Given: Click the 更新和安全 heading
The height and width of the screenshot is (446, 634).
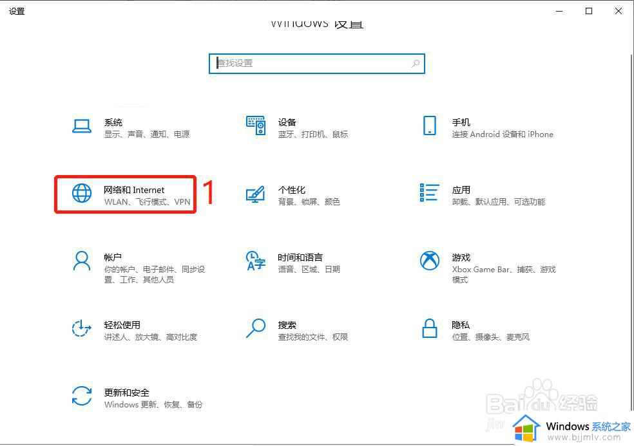Looking at the screenshot, I should pos(126,393).
